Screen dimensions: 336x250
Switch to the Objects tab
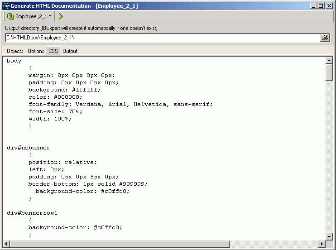click(15, 51)
